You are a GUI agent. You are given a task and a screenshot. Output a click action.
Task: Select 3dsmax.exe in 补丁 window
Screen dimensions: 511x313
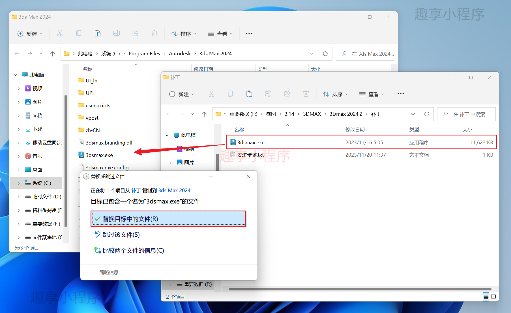[361, 142]
